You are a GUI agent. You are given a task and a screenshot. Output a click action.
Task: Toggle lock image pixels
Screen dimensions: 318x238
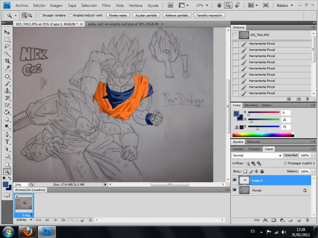pyautogui.click(x=251, y=171)
